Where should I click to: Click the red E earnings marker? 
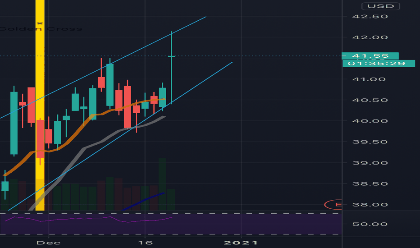point(333,205)
